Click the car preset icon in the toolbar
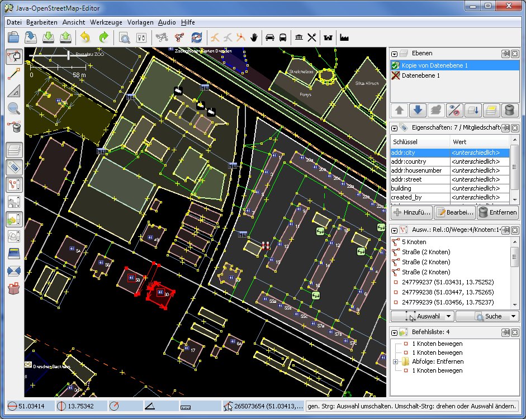 [270, 37]
